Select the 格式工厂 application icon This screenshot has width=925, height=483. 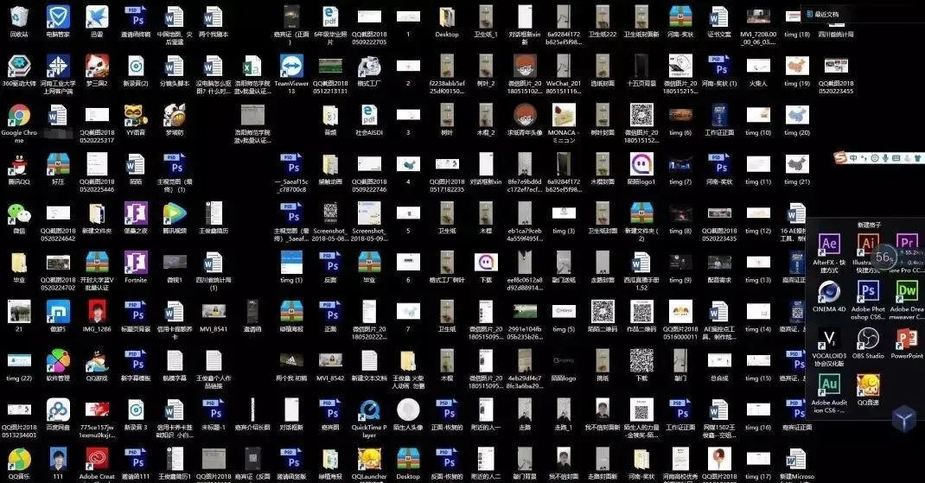click(369, 66)
